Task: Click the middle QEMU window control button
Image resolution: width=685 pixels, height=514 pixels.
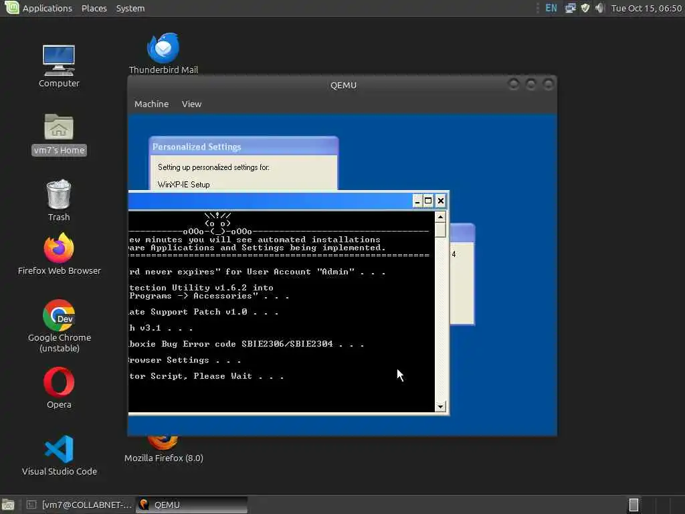Action: click(530, 84)
